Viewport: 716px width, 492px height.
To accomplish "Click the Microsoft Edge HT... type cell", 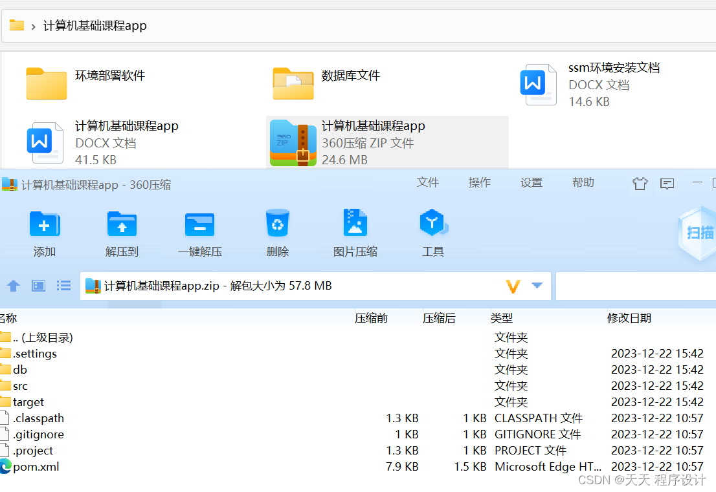I will [548, 467].
